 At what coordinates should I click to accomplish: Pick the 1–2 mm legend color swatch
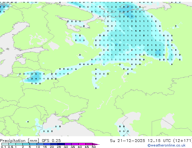19,144
